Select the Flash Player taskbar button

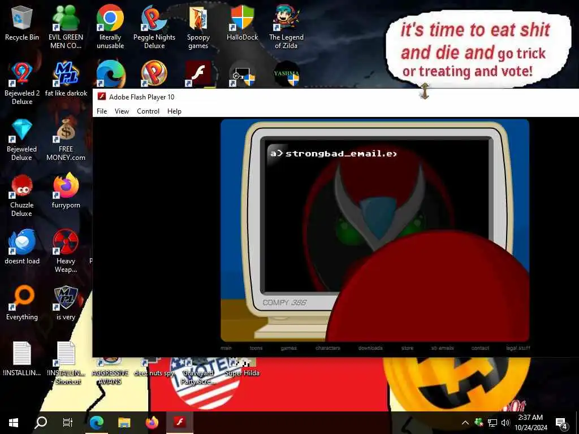click(x=179, y=423)
